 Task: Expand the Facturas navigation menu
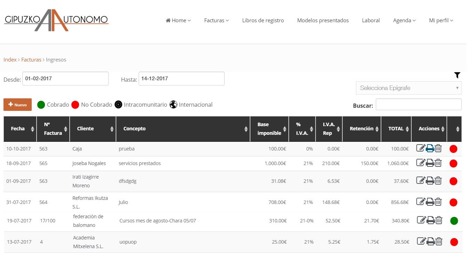tap(216, 21)
